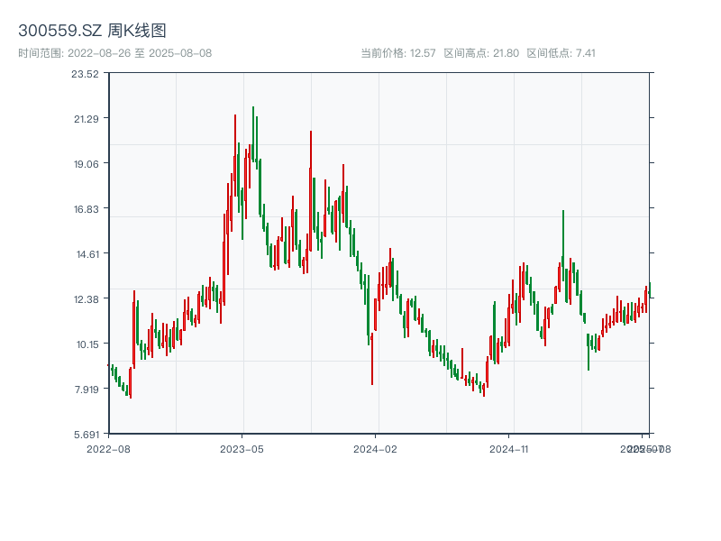
Task: Click the tall green candle spike in early 2025
Action: point(562,245)
